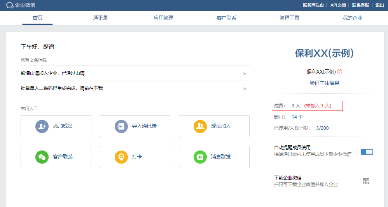
Task: Click the 下载企业微信 heading
Action: 288,178
